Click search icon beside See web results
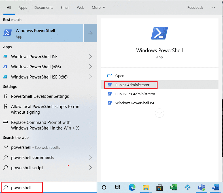The width and height of the screenshot is (223, 193). [5, 147]
